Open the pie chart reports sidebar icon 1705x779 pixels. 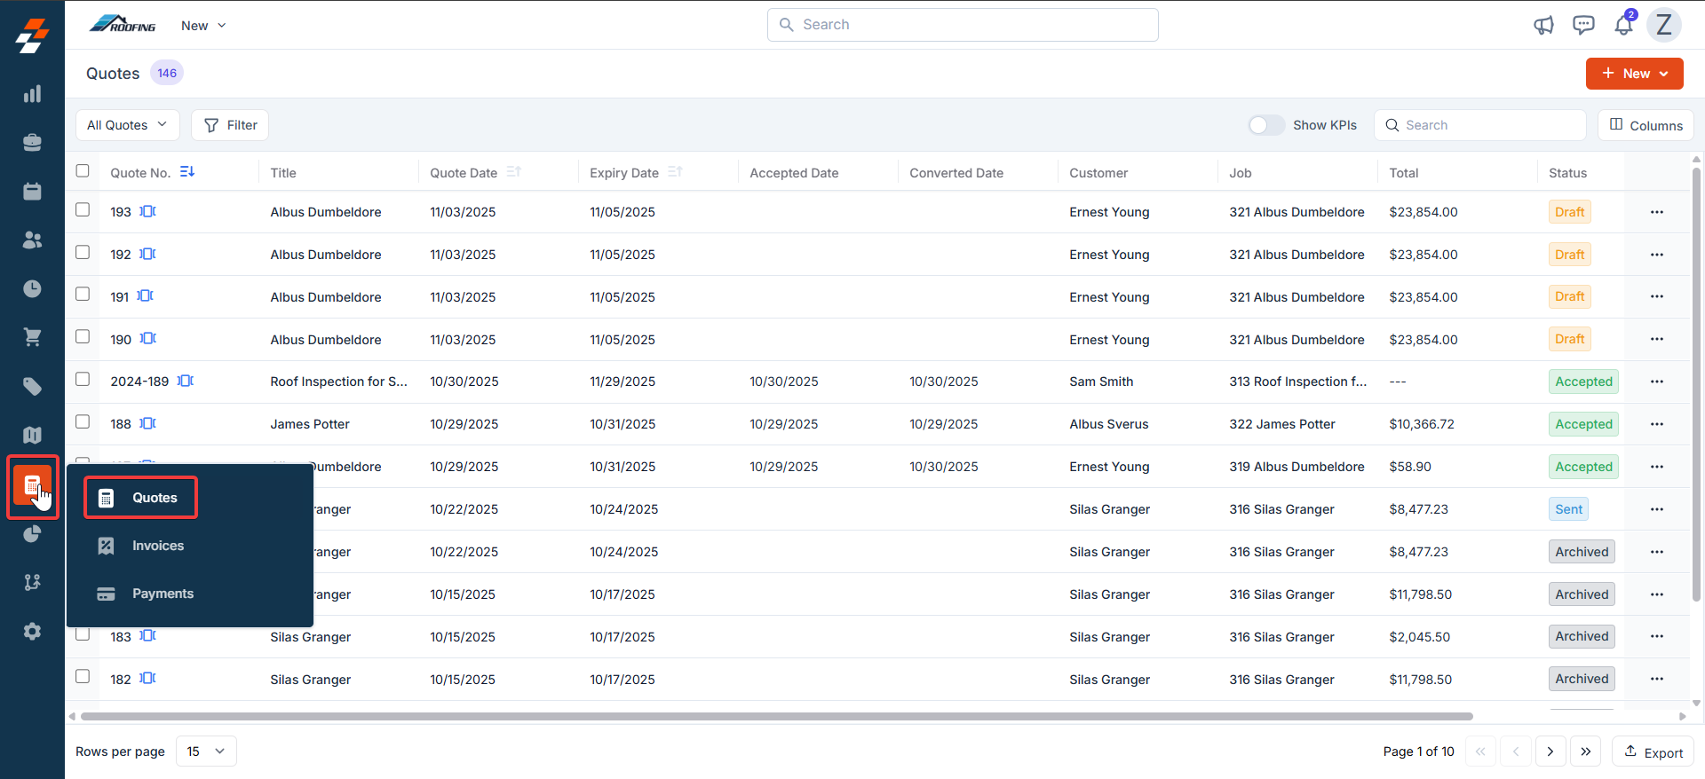pos(32,533)
